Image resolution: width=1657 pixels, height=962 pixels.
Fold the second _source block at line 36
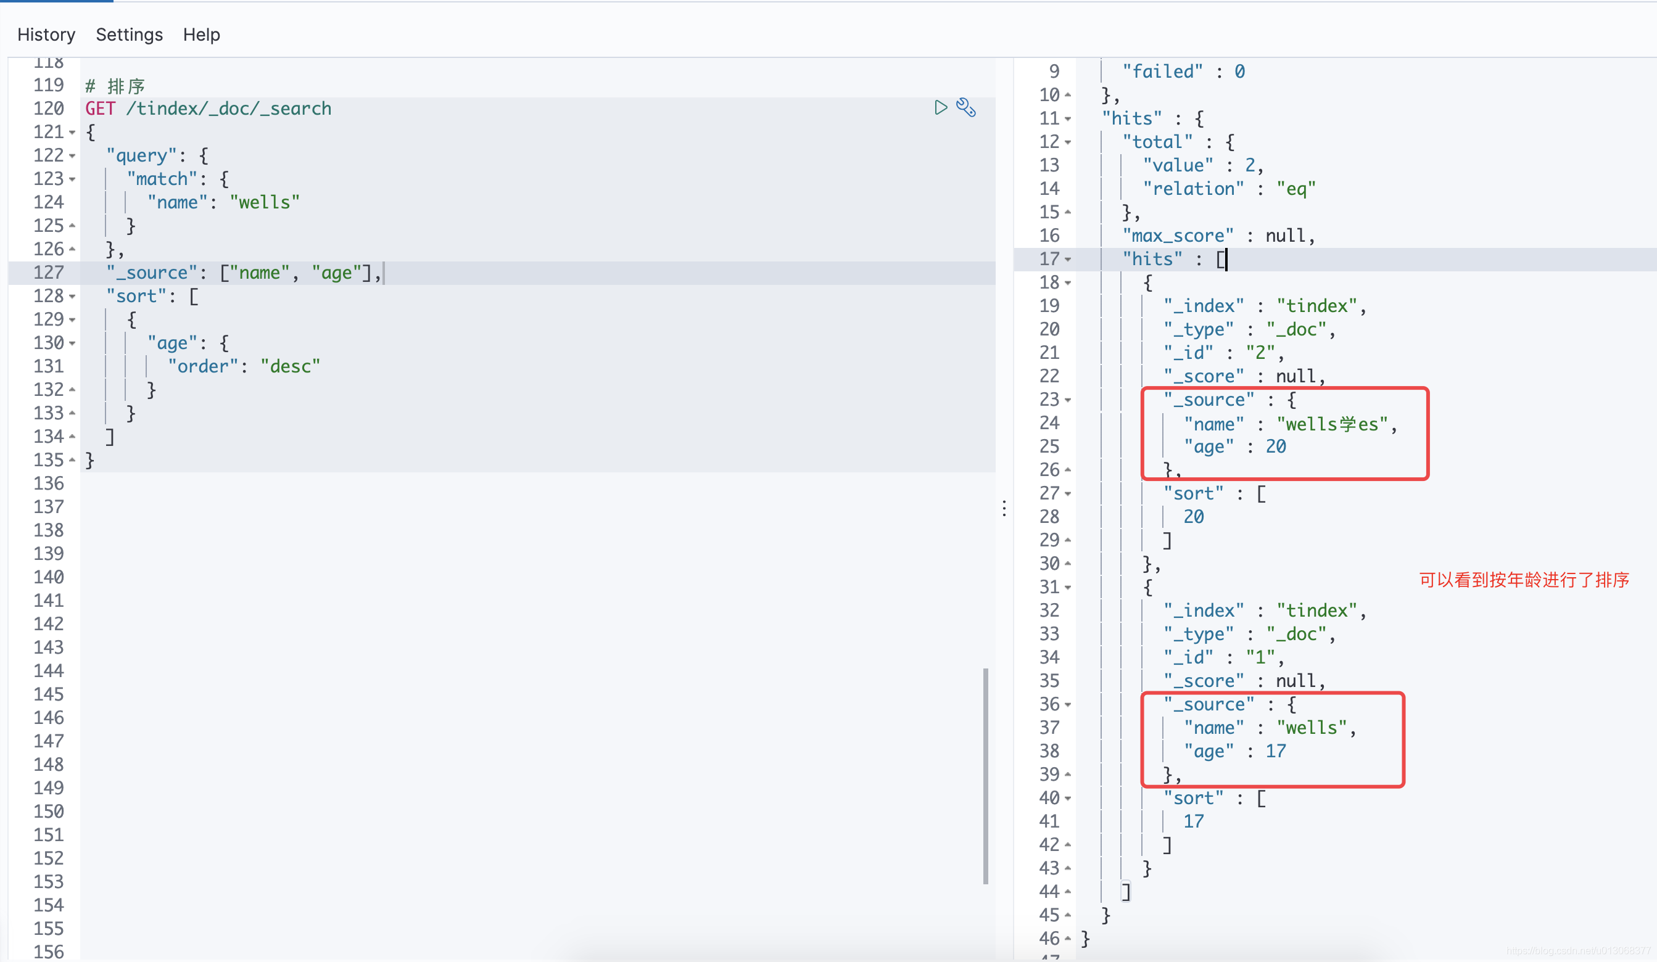[1068, 704]
